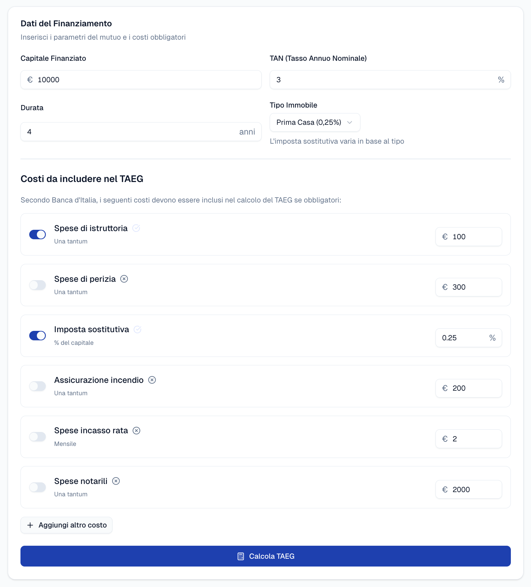Click the x-circle icon next to Spese di perizia
The height and width of the screenshot is (587, 531).
click(124, 279)
